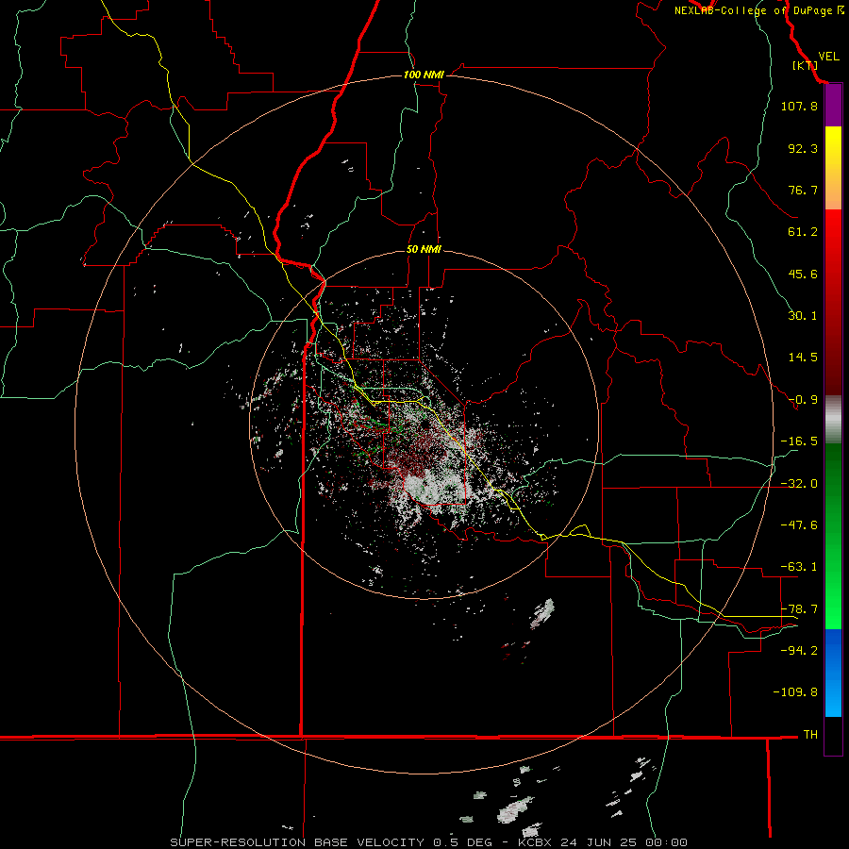Pick the red segment of velocity scale
Screen dimensions: 849x849
833,302
